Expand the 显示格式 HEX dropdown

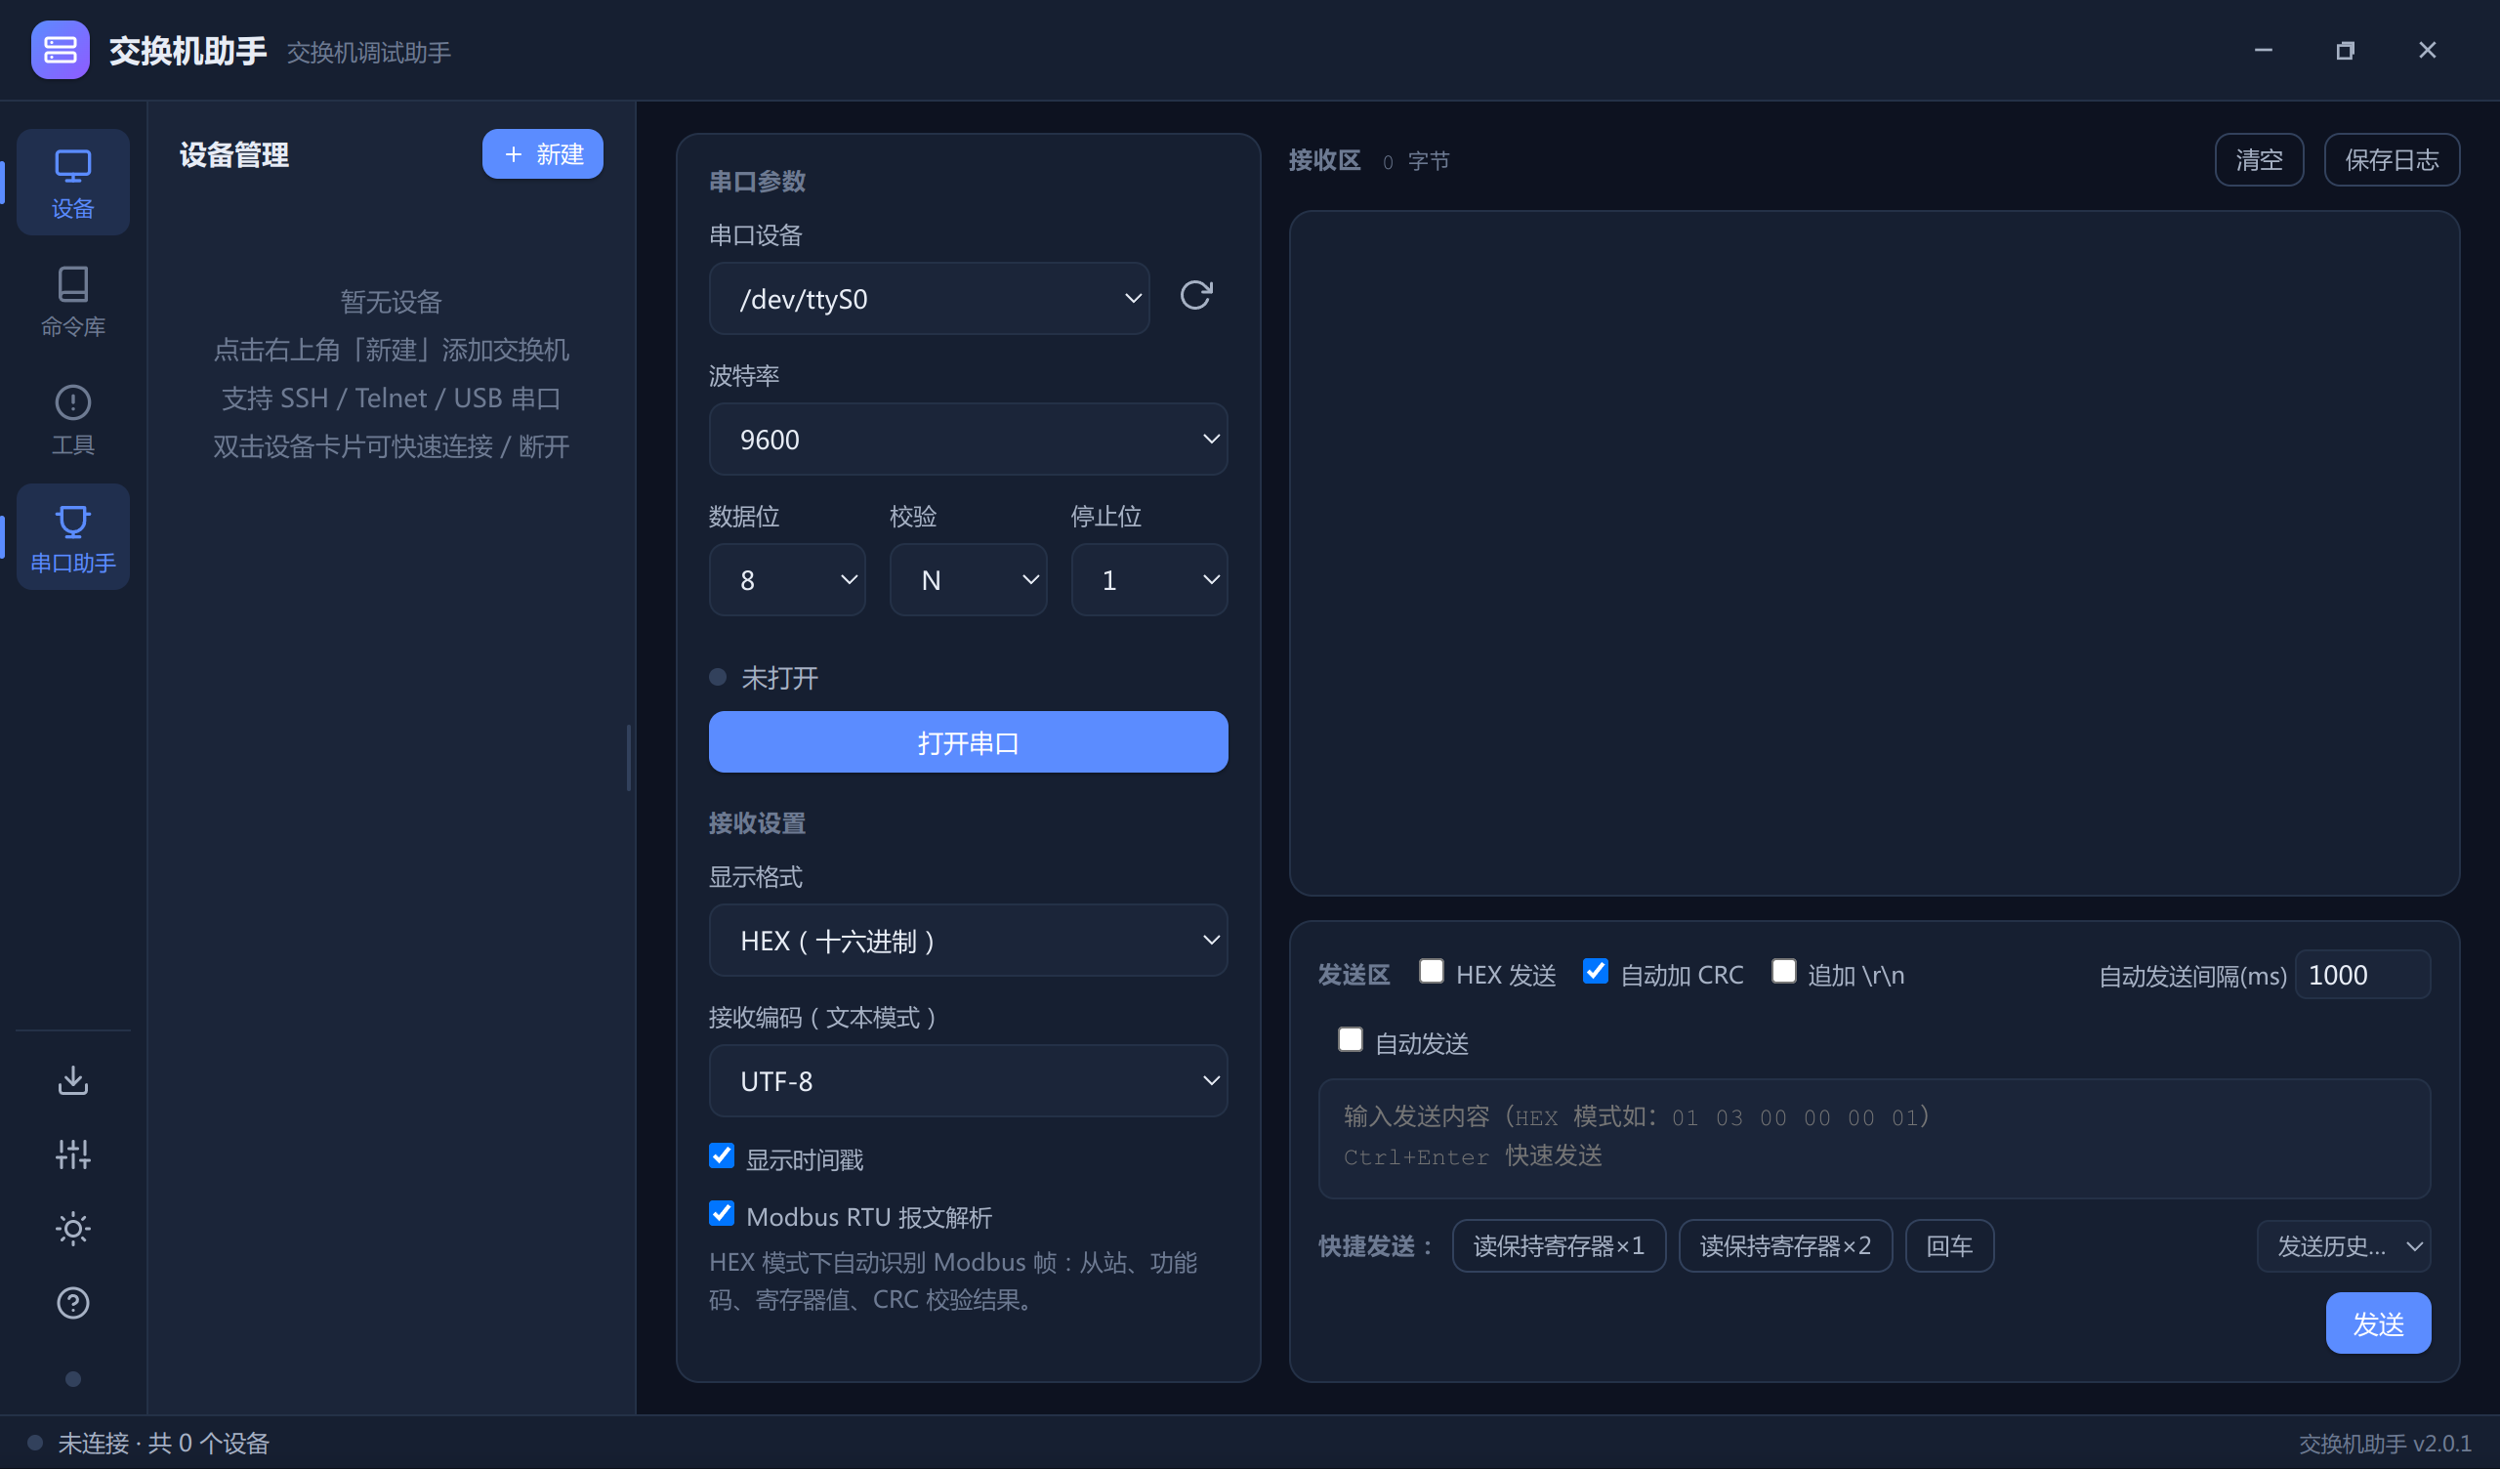point(968,940)
